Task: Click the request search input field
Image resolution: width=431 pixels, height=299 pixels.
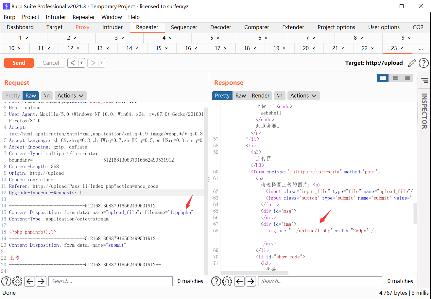Action: tap(111, 281)
